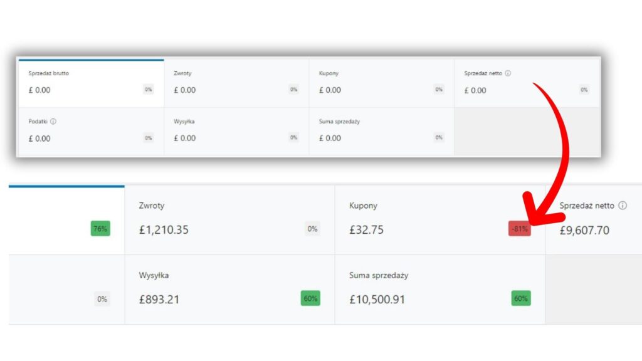642x361 pixels.
Task: Click the Wysyłka £893.21 amount
Action: (159, 300)
